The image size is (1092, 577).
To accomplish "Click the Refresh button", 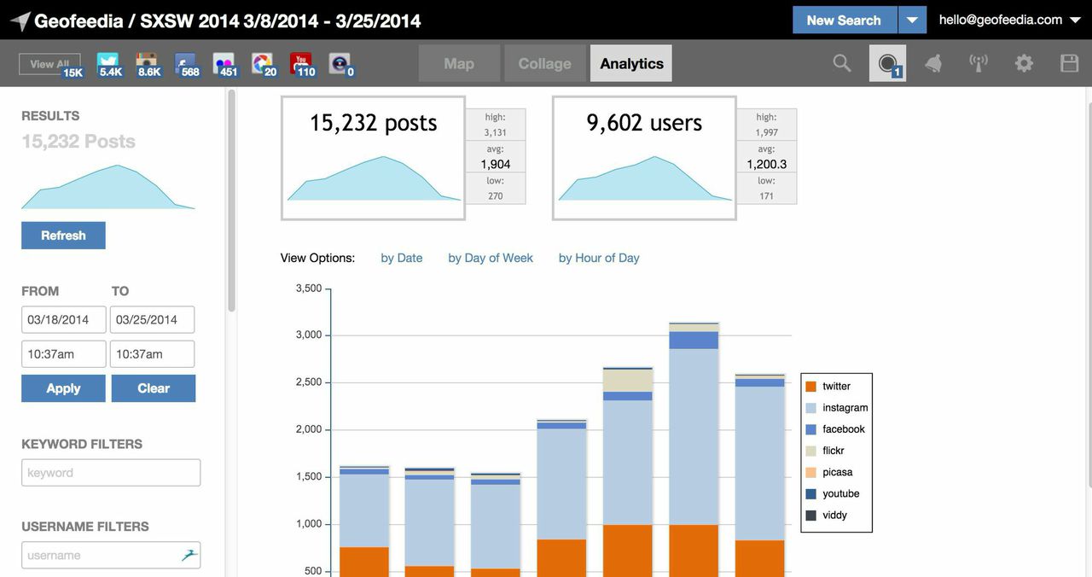I will click(x=63, y=236).
